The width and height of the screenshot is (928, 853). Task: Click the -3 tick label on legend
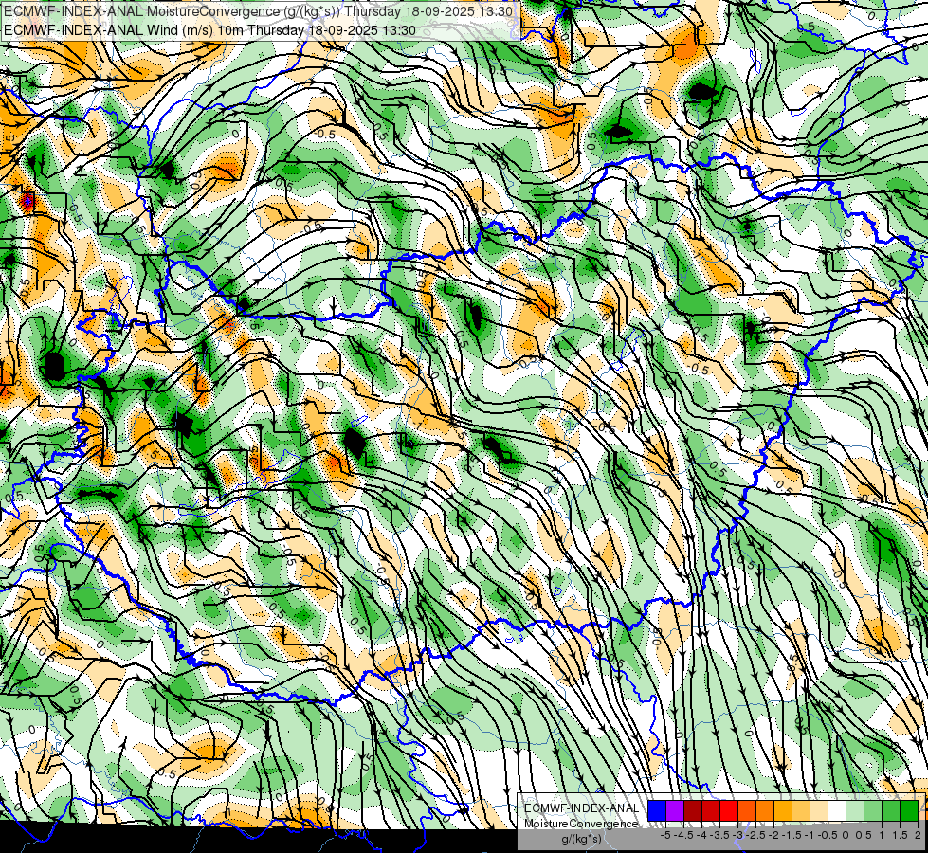pos(737,835)
